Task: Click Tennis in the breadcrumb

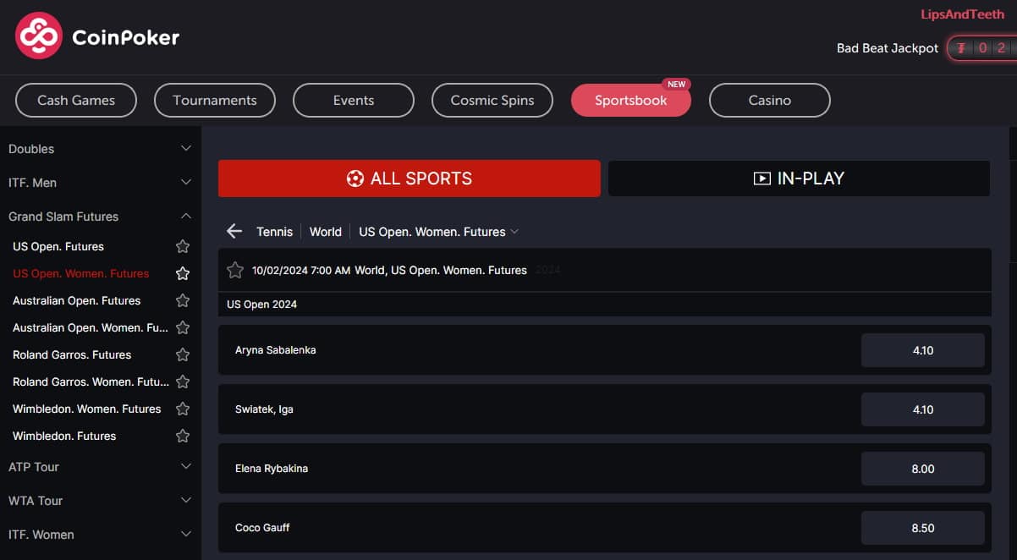Action: pyautogui.click(x=275, y=232)
